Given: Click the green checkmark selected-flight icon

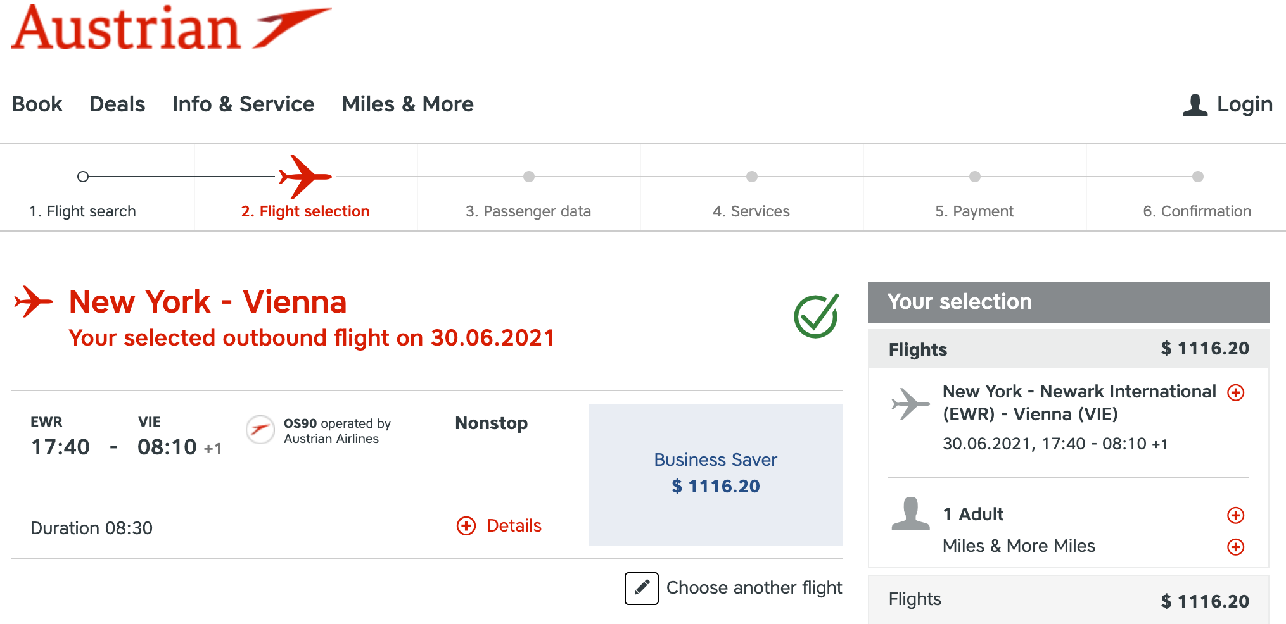Looking at the screenshot, I should tap(816, 316).
